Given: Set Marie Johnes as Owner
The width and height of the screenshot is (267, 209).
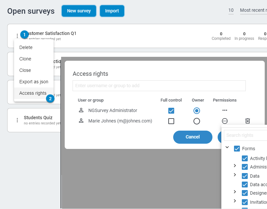Looking at the screenshot, I should [196, 121].
